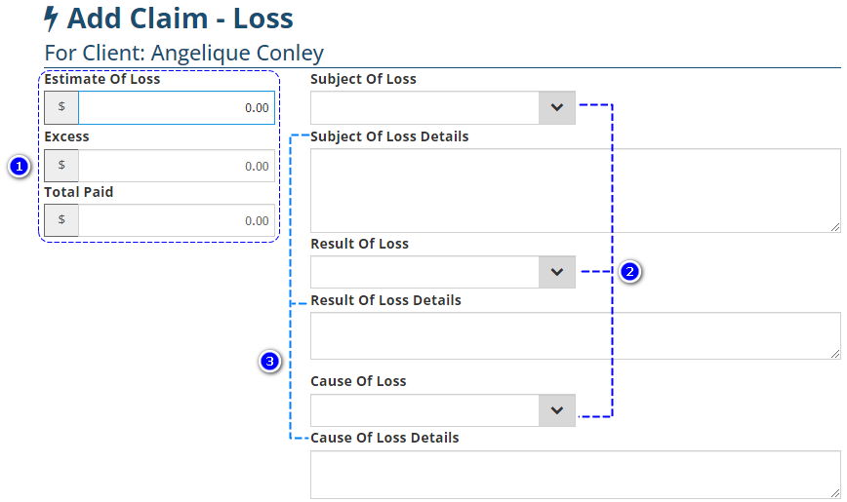Image resolution: width=847 pixels, height=502 pixels.
Task: Open the Subject Of Loss dropdown
Action: 556,108
